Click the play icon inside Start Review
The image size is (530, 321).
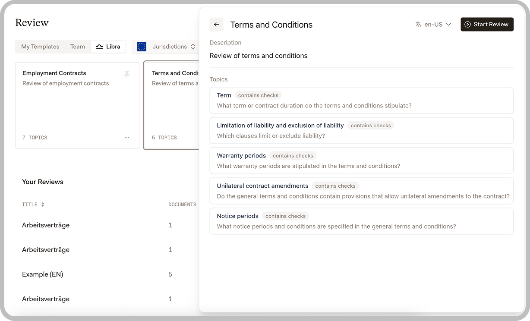pyautogui.click(x=467, y=25)
